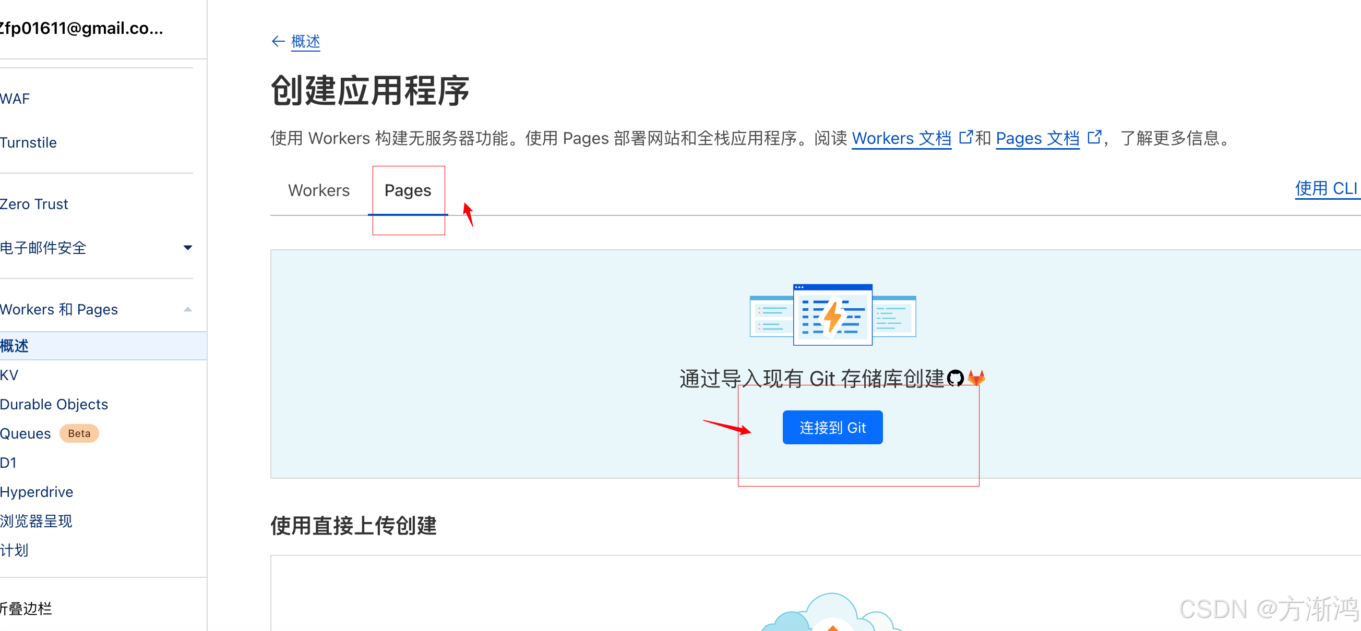Image resolution: width=1361 pixels, height=631 pixels.
Task: Open Turnstile in the sidebar
Action: pyautogui.click(x=29, y=142)
